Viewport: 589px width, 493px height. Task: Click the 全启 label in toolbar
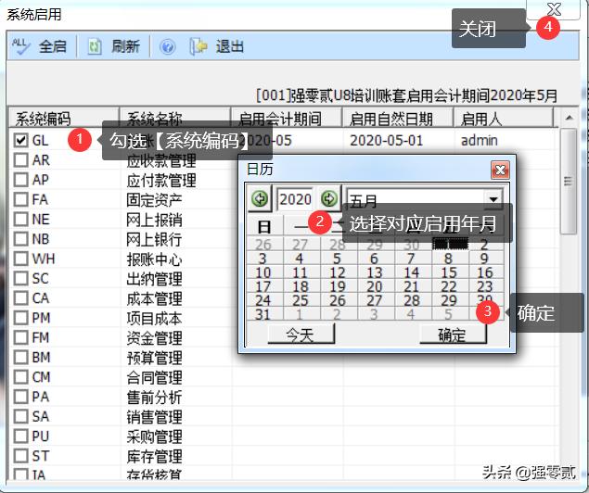(x=53, y=47)
